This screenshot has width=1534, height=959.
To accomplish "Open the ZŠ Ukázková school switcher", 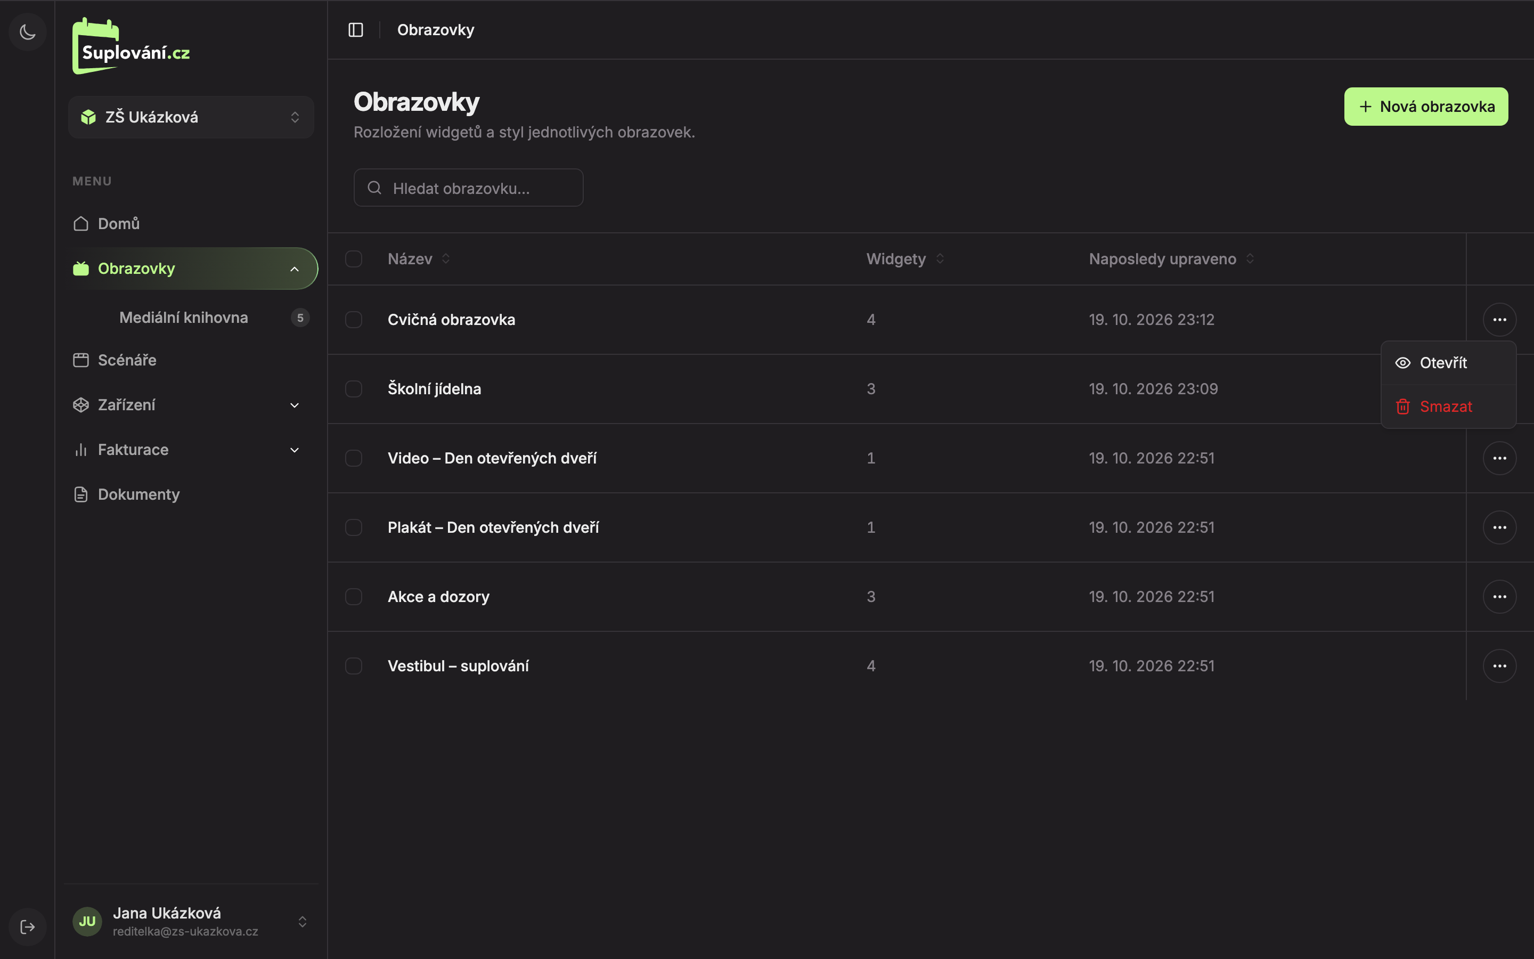I will tap(191, 117).
